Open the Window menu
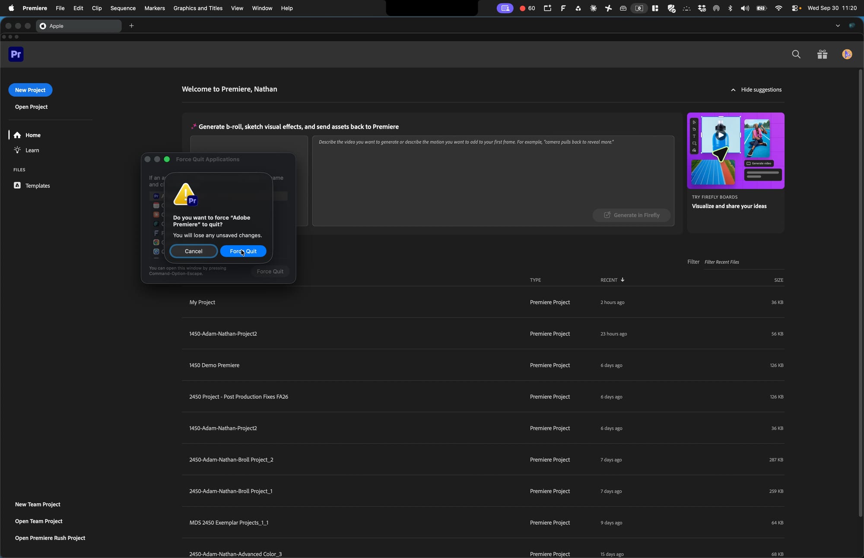The image size is (864, 558). point(262,8)
